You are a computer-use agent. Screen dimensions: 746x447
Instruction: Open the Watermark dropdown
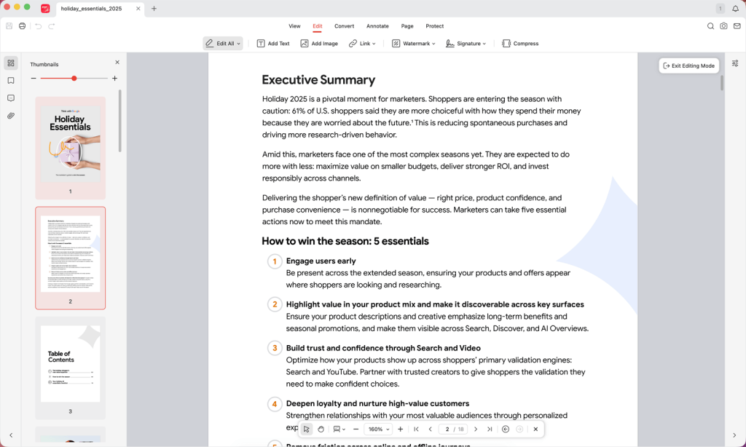(413, 43)
